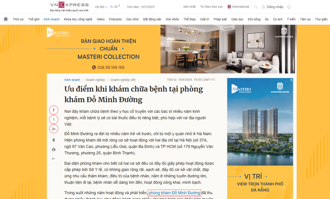
Task: Open search with the magnifier icon
Action: (x=256, y=7)
